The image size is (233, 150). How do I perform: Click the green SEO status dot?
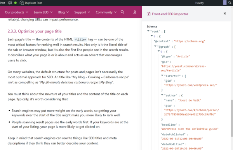point(15,3)
